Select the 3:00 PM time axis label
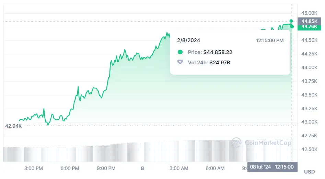 [x=34, y=168]
